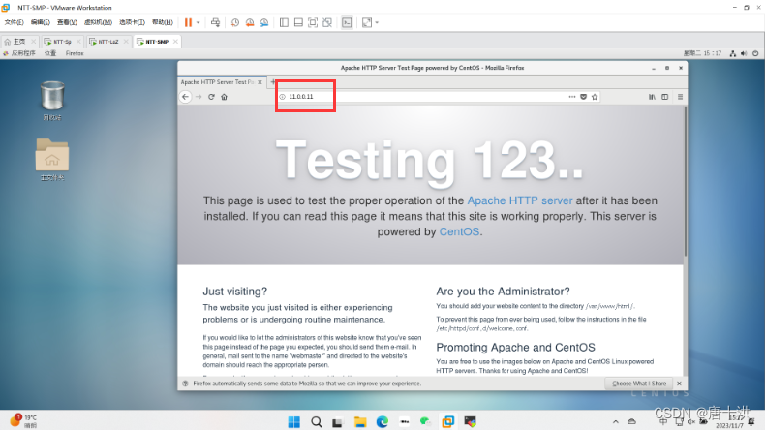The width and height of the screenshot is (766, 430).
Task: Click the Choose What I Share button
Action: pos(639,384)
